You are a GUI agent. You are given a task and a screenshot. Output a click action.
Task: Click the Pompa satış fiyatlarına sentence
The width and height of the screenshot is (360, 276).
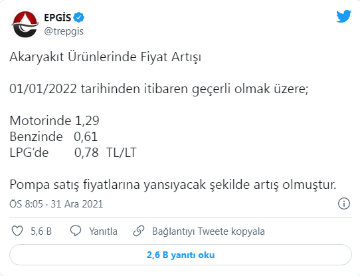[x=173, y=184]
